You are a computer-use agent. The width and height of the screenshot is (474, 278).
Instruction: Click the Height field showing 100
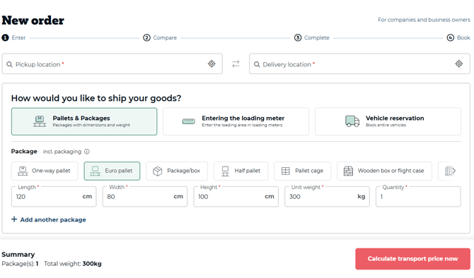(236, 197)
